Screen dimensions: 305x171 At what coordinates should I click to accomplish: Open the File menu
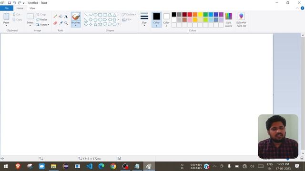tap(7, 8)
